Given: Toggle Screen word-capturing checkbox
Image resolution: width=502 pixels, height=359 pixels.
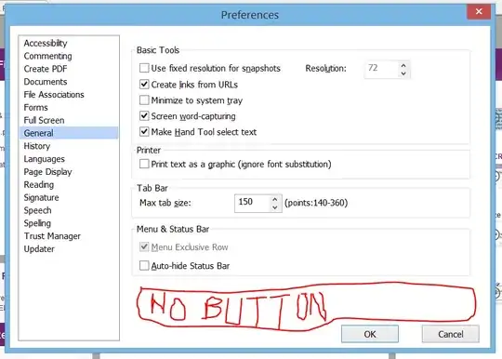Looking at the screenshot, I should point(144,115).
